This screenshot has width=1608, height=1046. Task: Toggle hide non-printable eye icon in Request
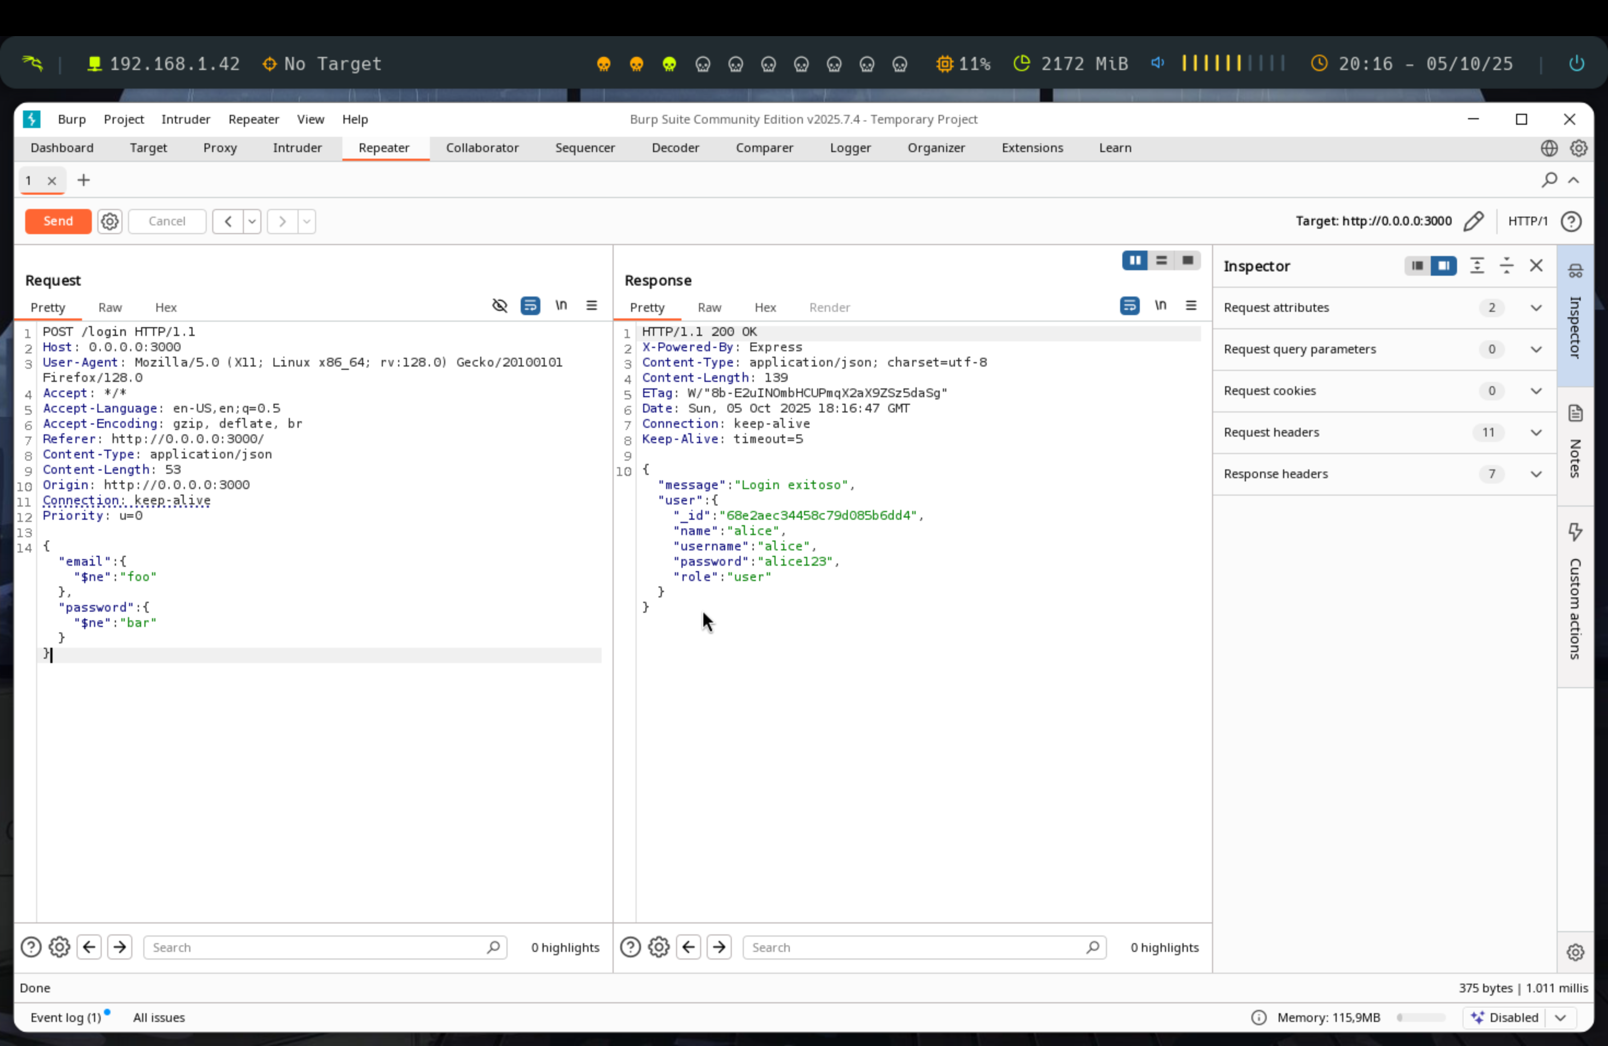pos(499,305)
